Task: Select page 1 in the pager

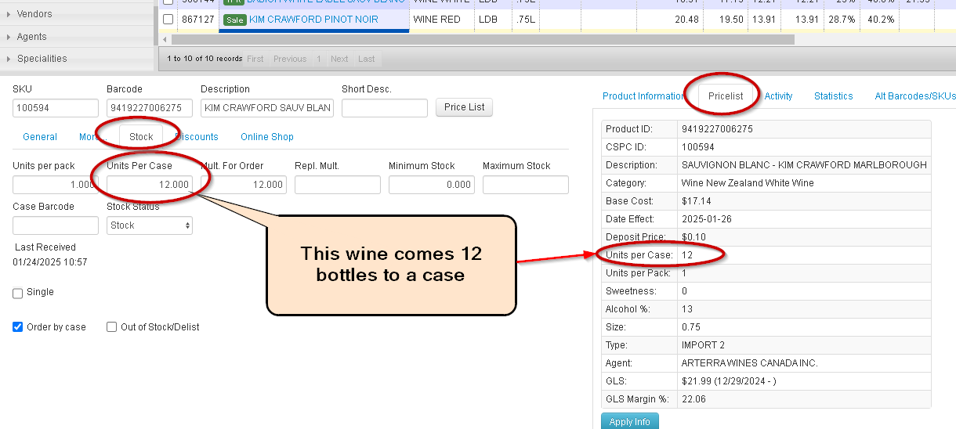Action: [319, 59]
